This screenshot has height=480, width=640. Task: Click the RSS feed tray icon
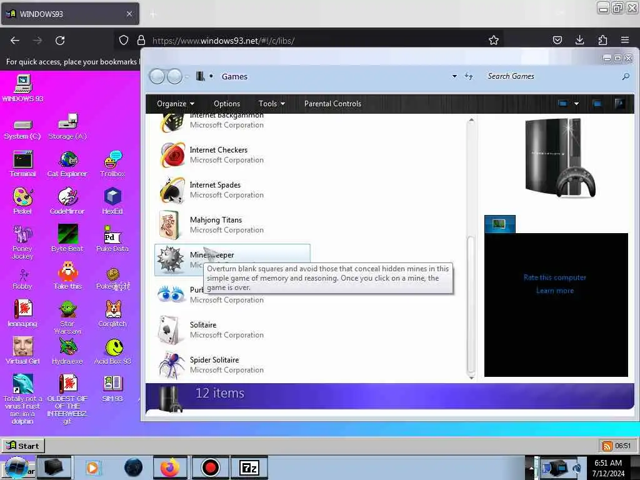point(607,446)
